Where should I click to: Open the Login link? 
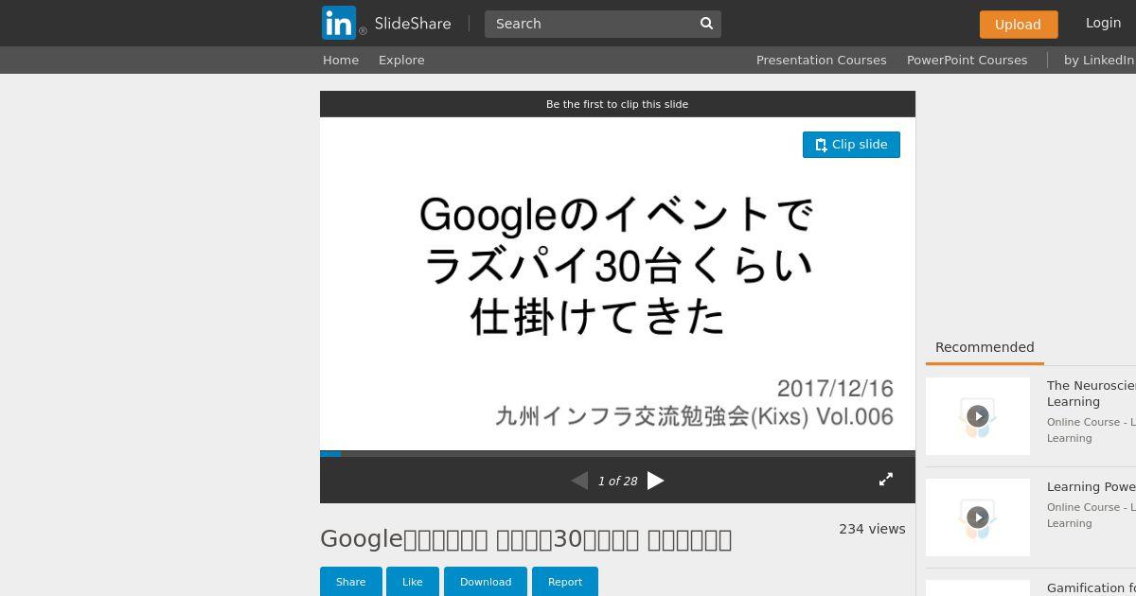pos(1103,23)
